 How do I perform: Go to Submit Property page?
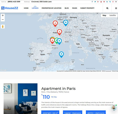coord(87,8)
